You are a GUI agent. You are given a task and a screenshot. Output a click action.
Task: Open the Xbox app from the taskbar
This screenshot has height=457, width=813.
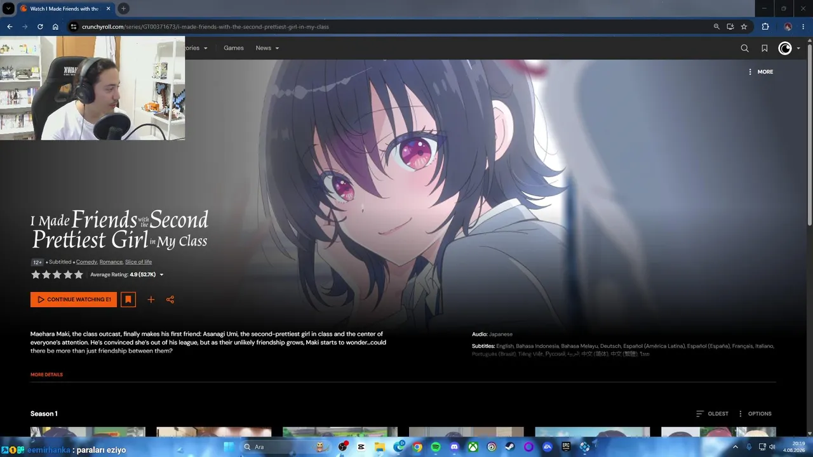coord(473,447)
